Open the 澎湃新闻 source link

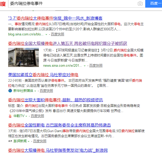[x=20, y=141]
